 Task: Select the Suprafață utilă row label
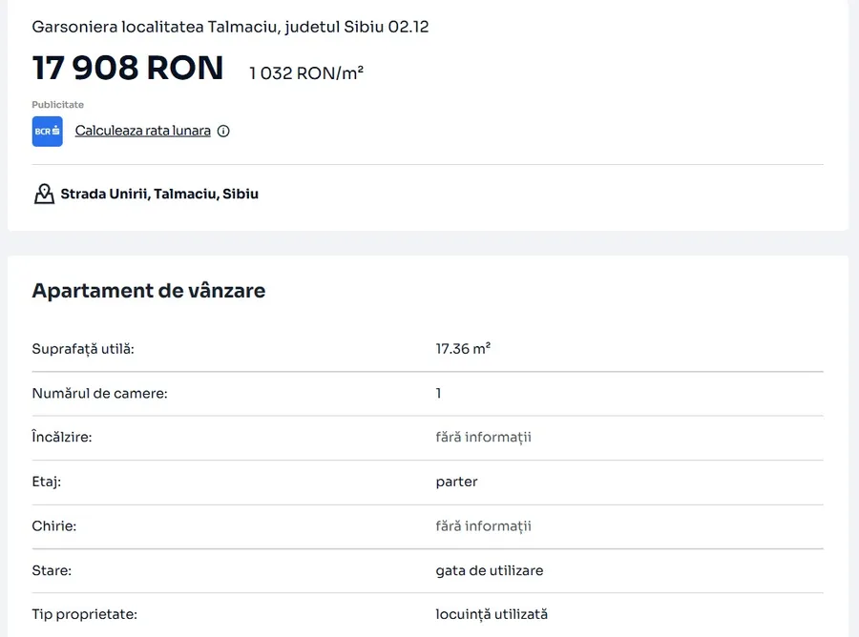pos(83,349)
